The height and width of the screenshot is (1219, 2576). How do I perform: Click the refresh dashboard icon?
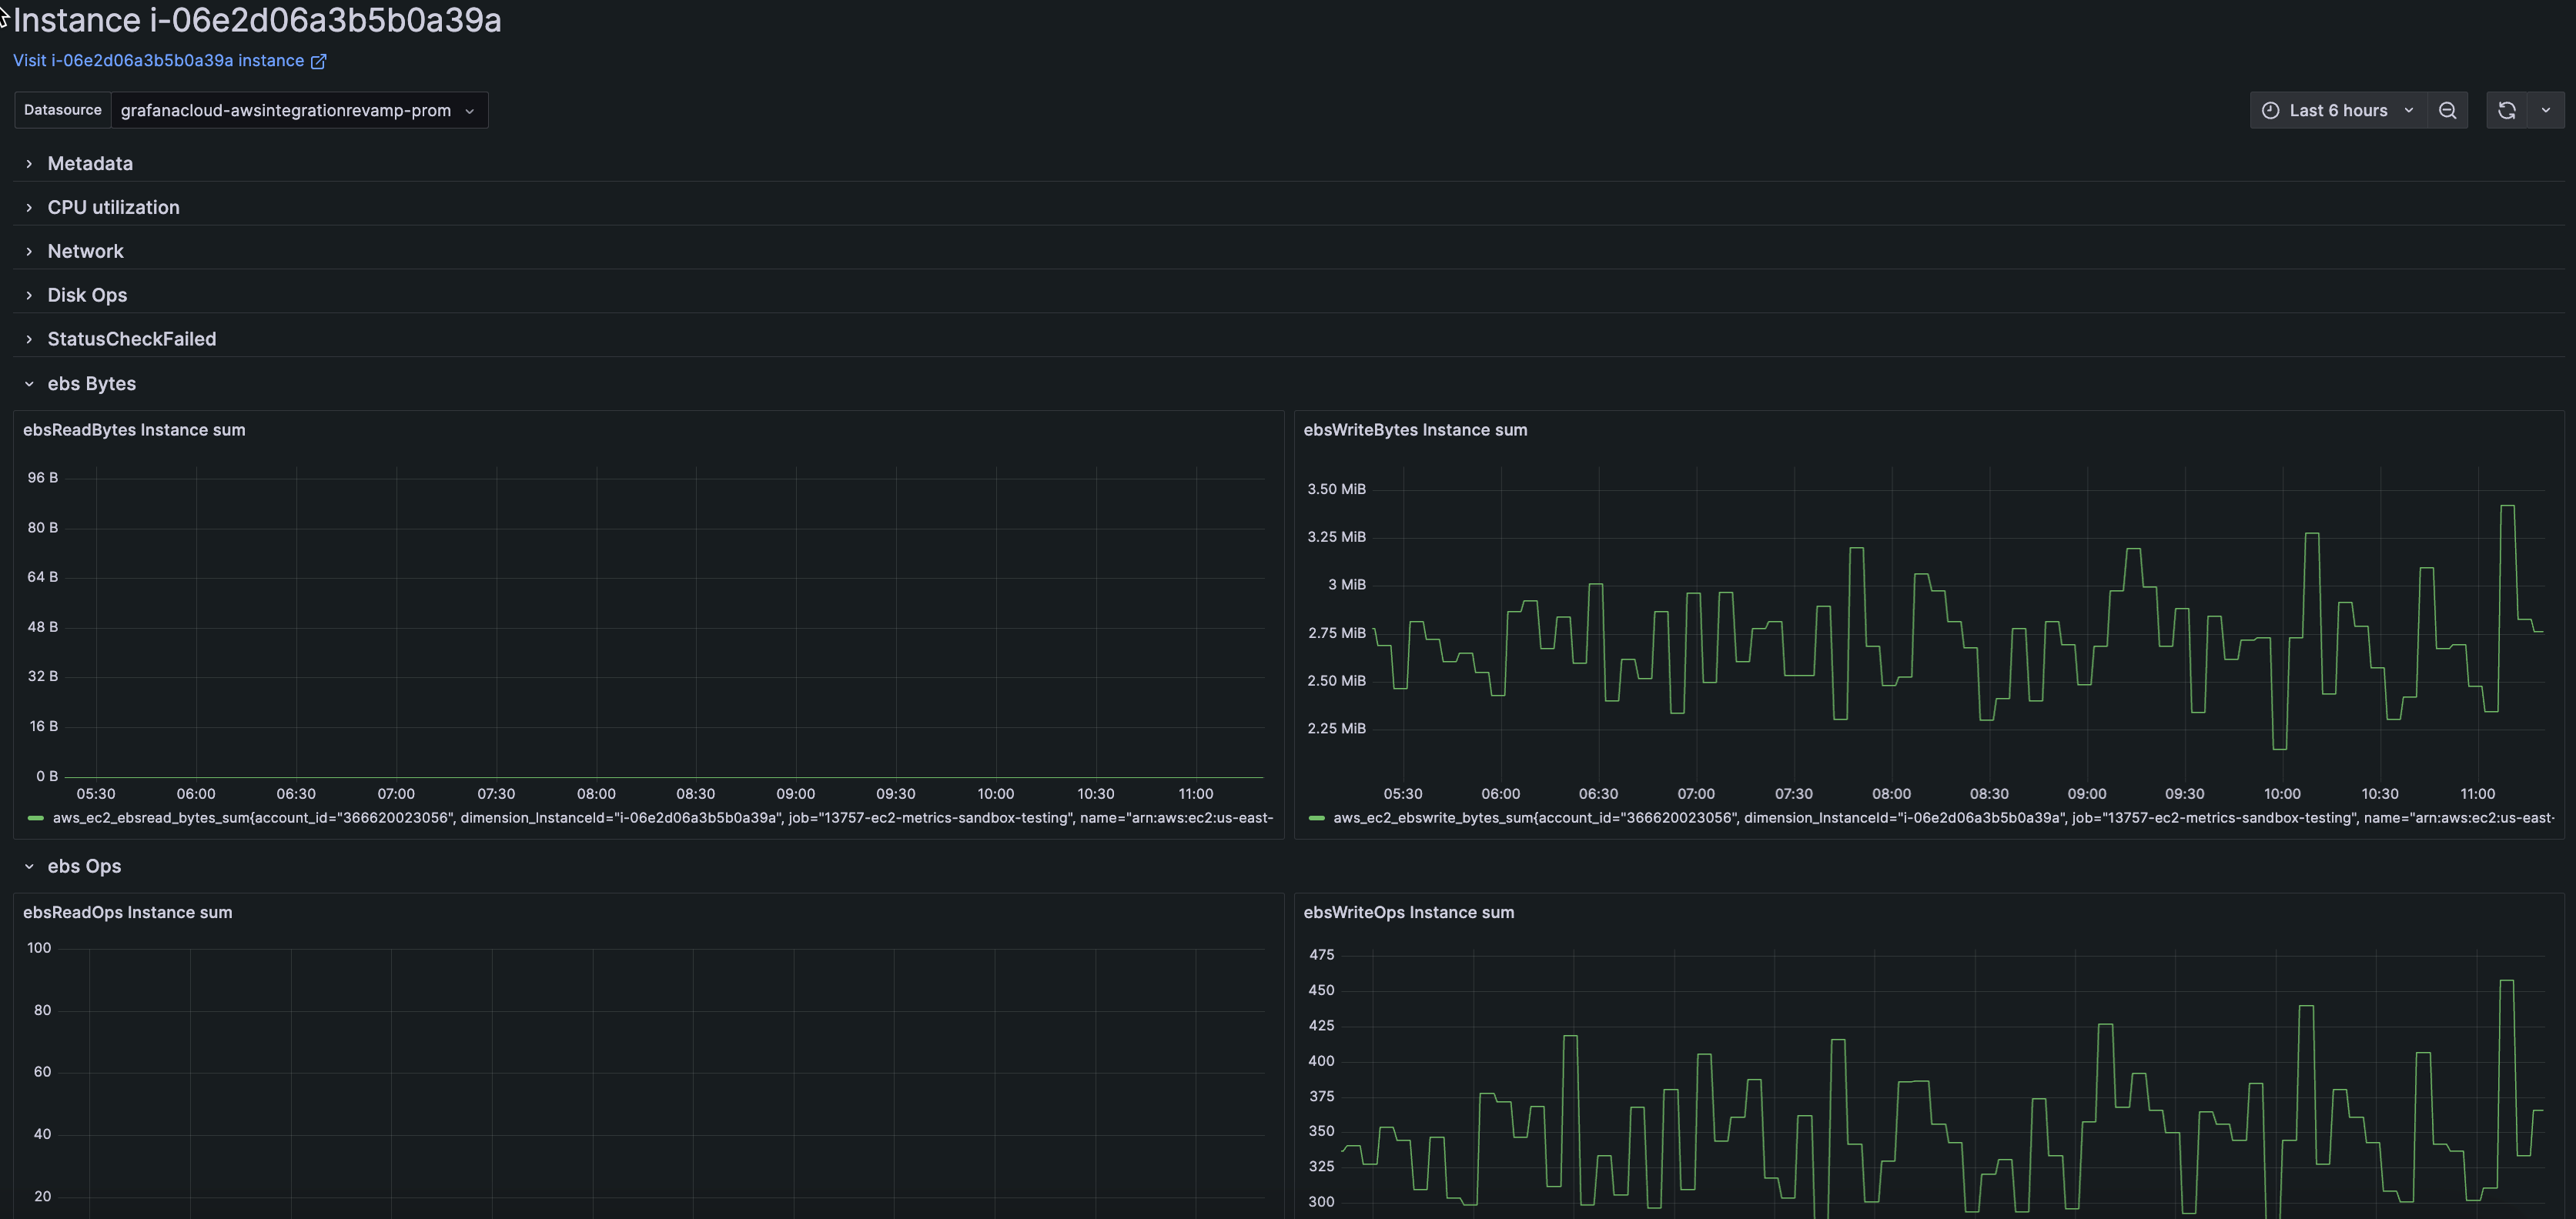[2507, 110]
